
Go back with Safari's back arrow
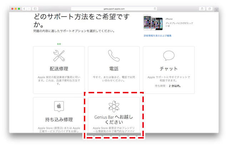[24, 9]
